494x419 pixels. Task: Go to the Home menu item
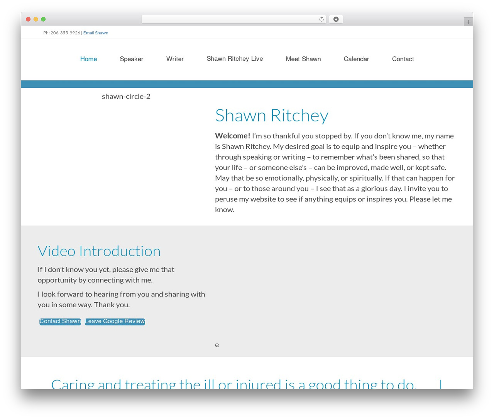[x=88, y=59]
